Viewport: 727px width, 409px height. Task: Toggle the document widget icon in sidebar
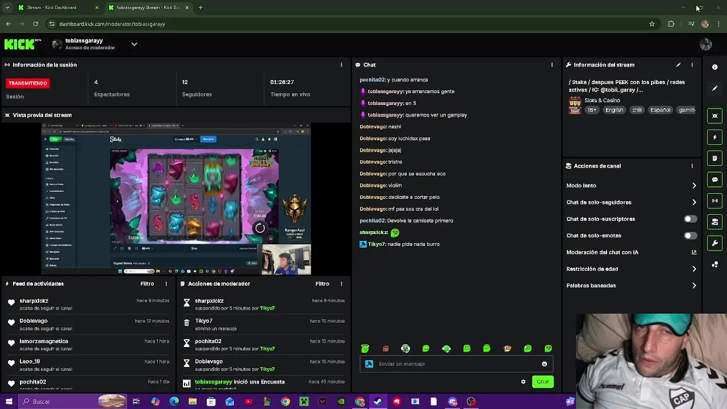[715, 158]
